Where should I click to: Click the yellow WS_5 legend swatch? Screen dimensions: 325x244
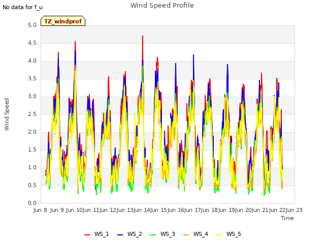(219, 235)
